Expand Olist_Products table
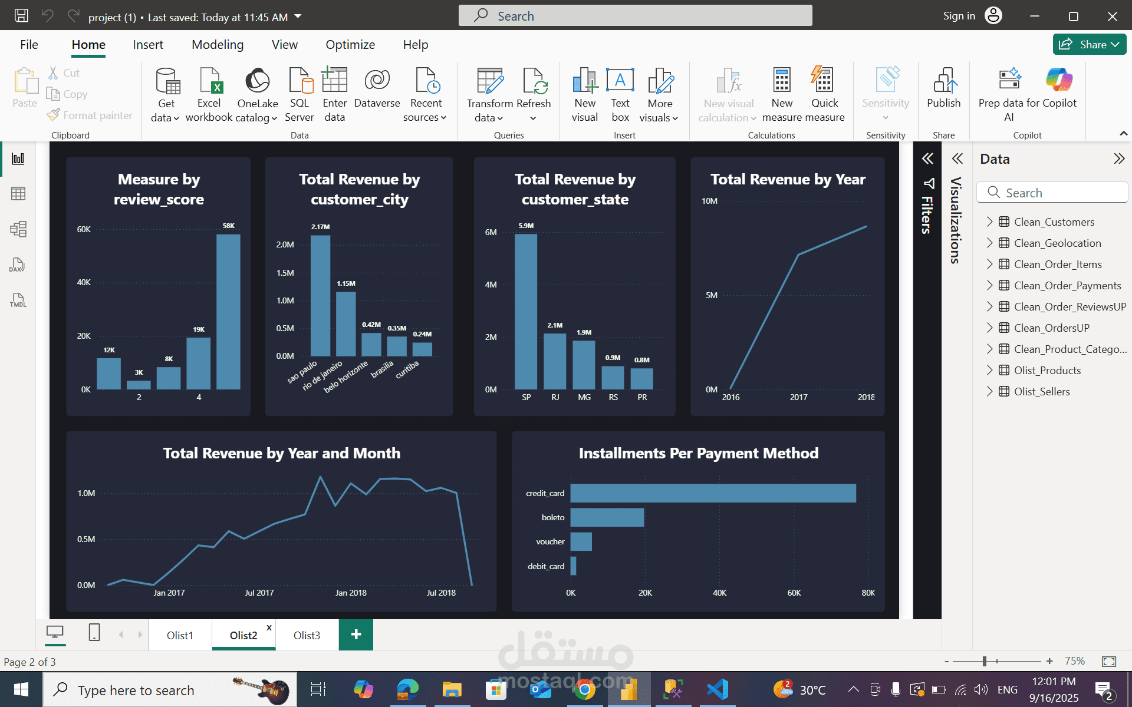1132x707 pixels. [989, 370]
